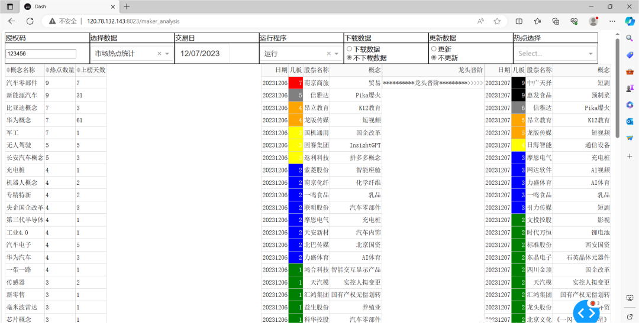639x323 pixels.
Task: Add page to favorites star
Action: click(497, 21)
